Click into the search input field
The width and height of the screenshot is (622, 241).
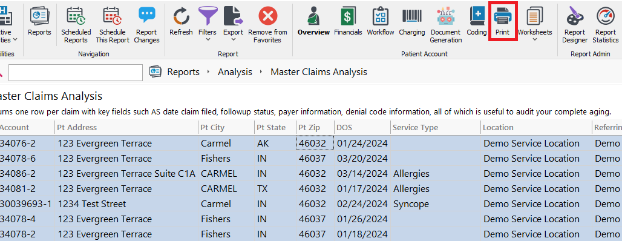click(x=76, y=72)
